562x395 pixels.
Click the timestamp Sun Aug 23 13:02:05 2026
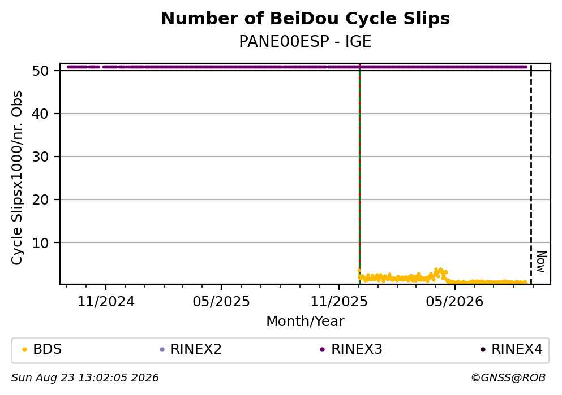85,378
